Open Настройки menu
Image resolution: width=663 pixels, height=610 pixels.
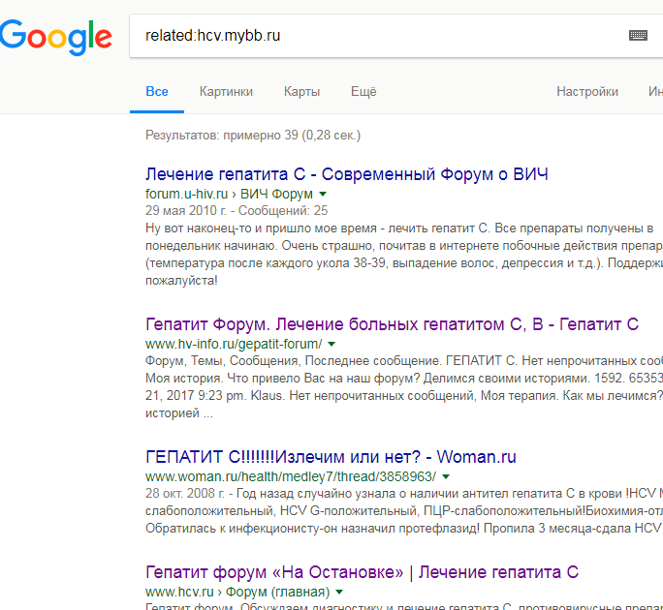pyautogui.click(x=587, y=92)
